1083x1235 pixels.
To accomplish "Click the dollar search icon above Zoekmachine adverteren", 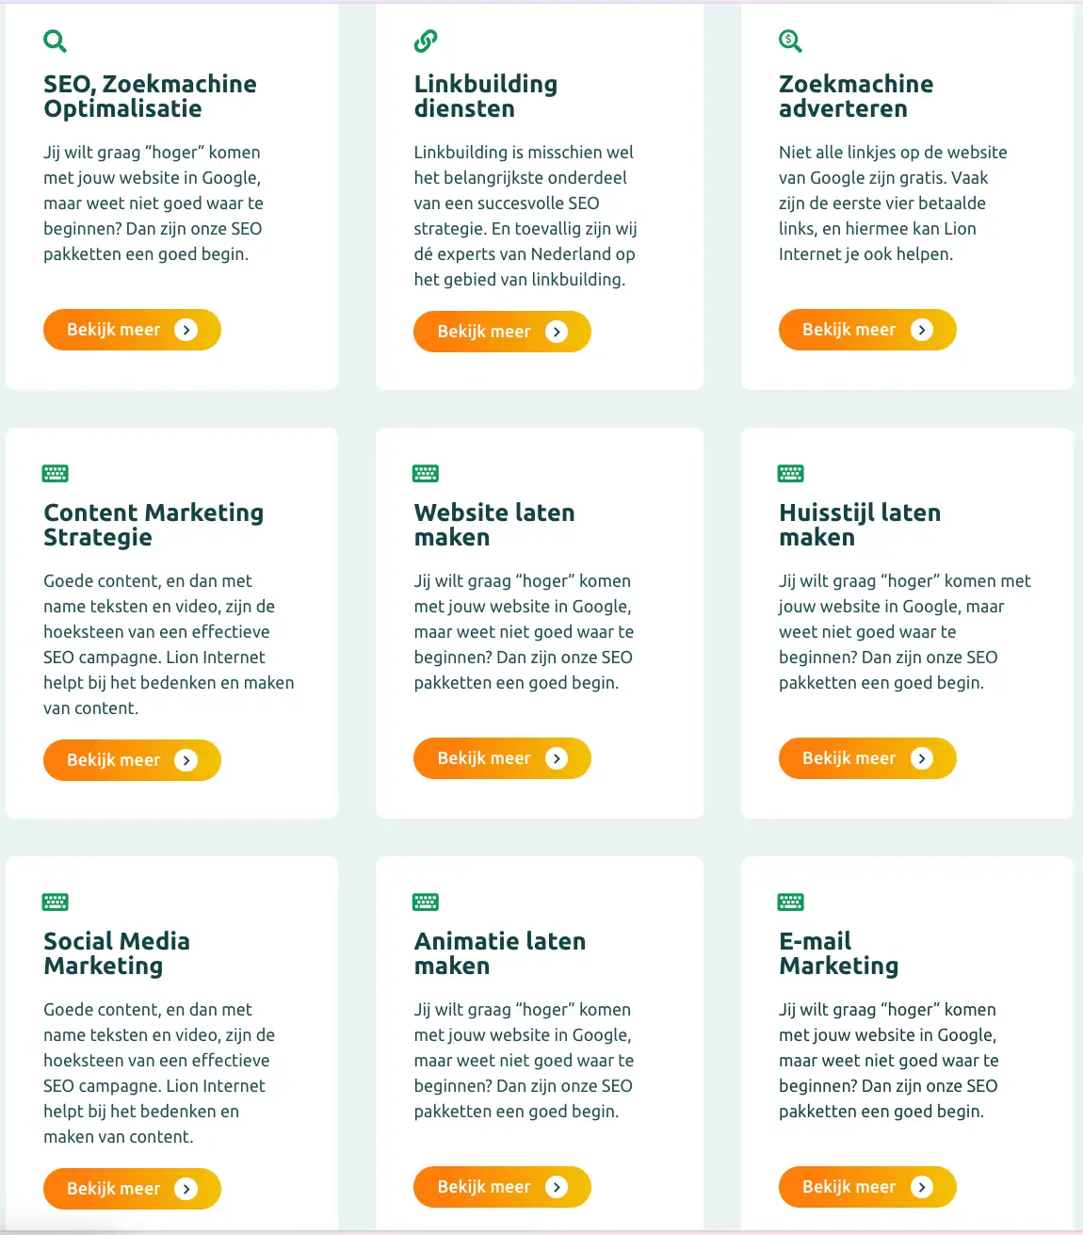I will 790,41.
